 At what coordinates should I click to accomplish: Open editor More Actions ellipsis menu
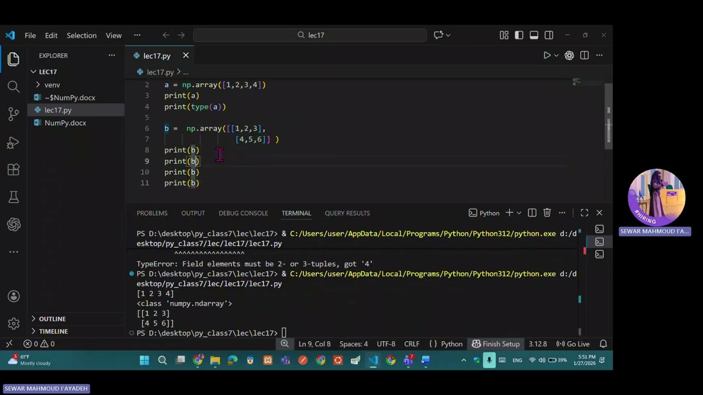pyautogui.click(x=599, y=55)
